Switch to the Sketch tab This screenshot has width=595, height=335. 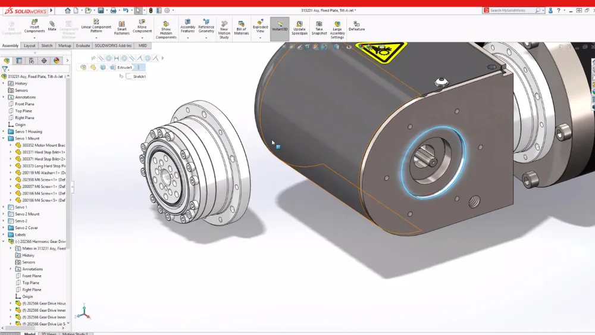[x=46, y=46]
